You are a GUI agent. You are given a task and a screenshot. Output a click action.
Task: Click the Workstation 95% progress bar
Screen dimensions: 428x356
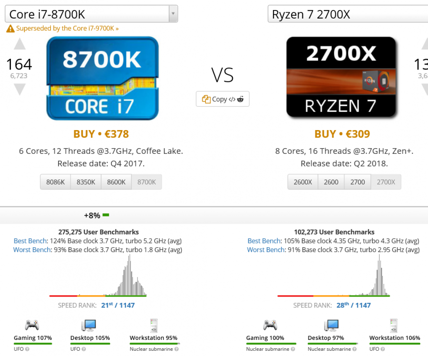155,344
